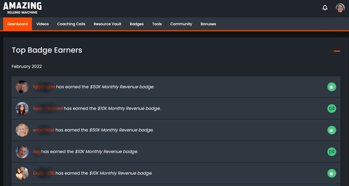Click the $10K badge icon for Sa...rani
The image size is (349, 186).
click(x=332, y=109)
